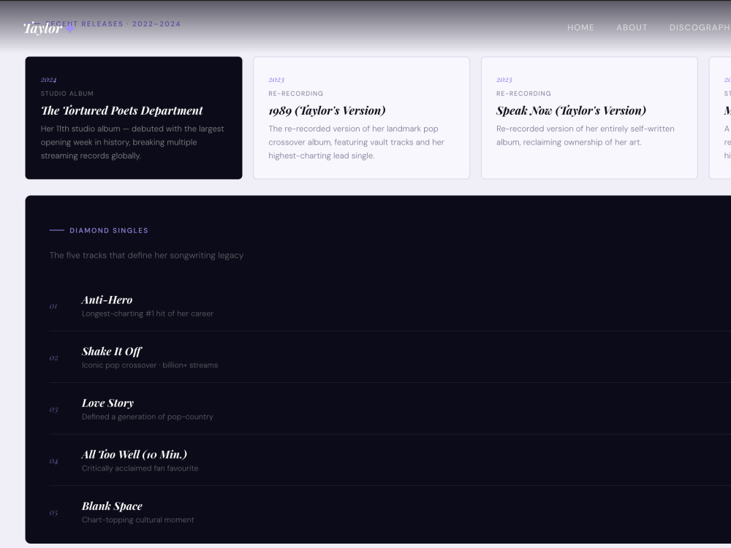Viewport: 731px width, 548px height.
Task: Click track number 02 beside Shake It Off
Action: pos(53,358)
